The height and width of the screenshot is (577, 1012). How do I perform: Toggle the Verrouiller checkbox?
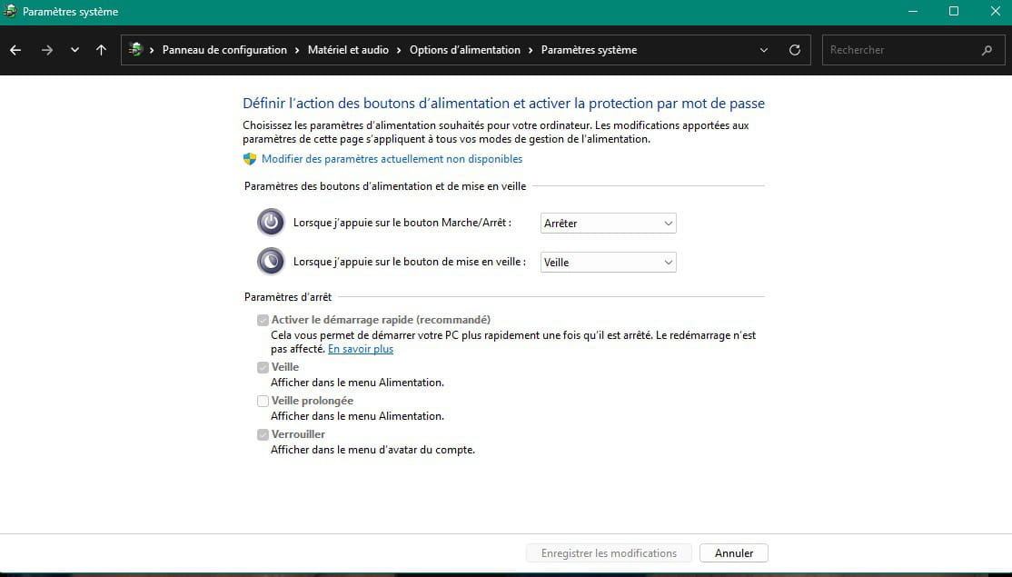click(263, 434)
